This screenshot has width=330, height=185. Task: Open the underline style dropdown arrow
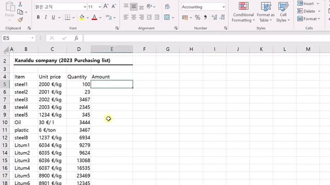59,17
